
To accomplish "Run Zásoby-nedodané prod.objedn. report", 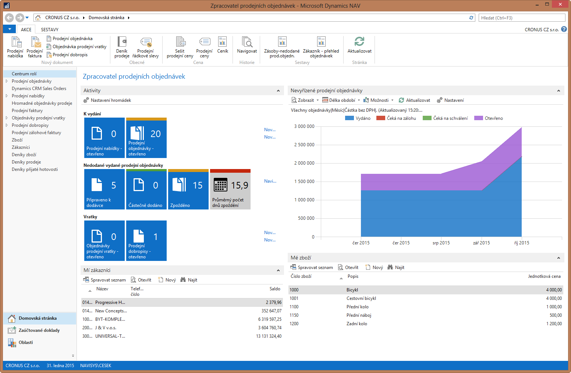I will (x=282, y=47).
